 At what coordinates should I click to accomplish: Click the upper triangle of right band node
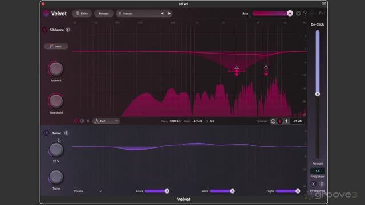click(266, 67)
